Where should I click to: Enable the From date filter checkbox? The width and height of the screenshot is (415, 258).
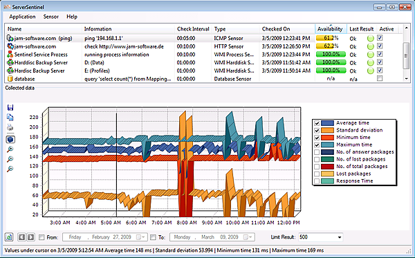(x=41, y=237)
